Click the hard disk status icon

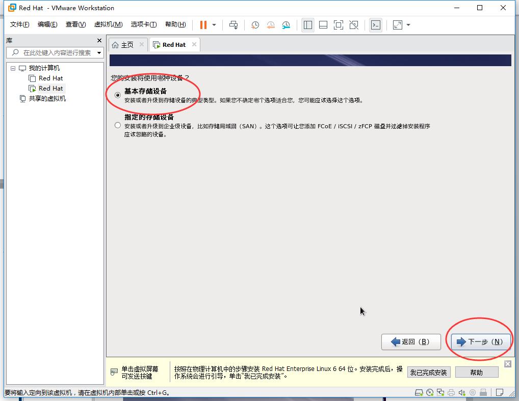click(419, 393)
